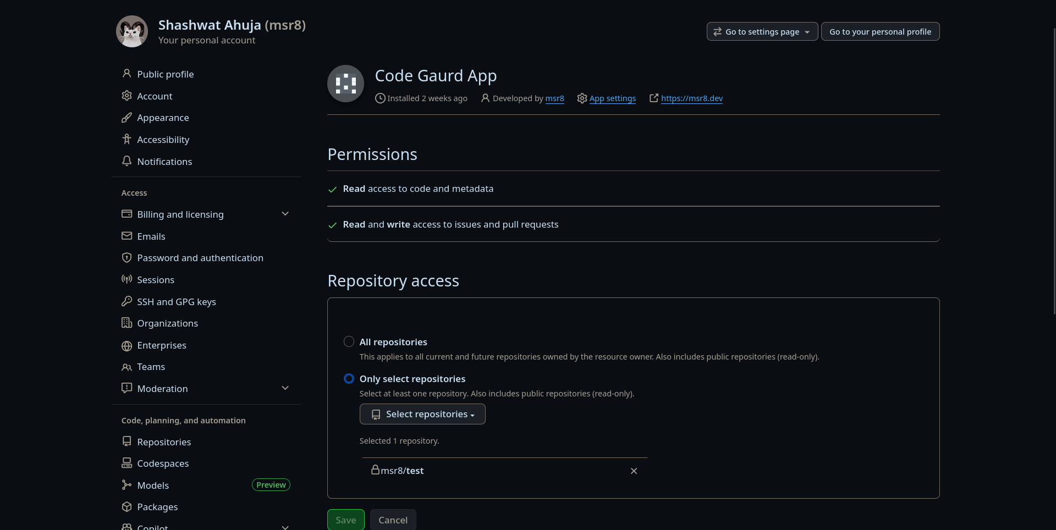Viewport: 1056px width, 530px height.
Task: Click the lock icon next to msr8/test
Action: tap(375, 470)
